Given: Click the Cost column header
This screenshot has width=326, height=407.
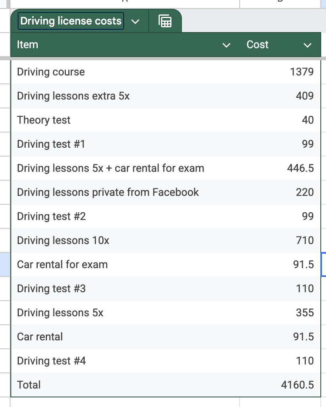Looking at the screenshot, I should point(257,45).
